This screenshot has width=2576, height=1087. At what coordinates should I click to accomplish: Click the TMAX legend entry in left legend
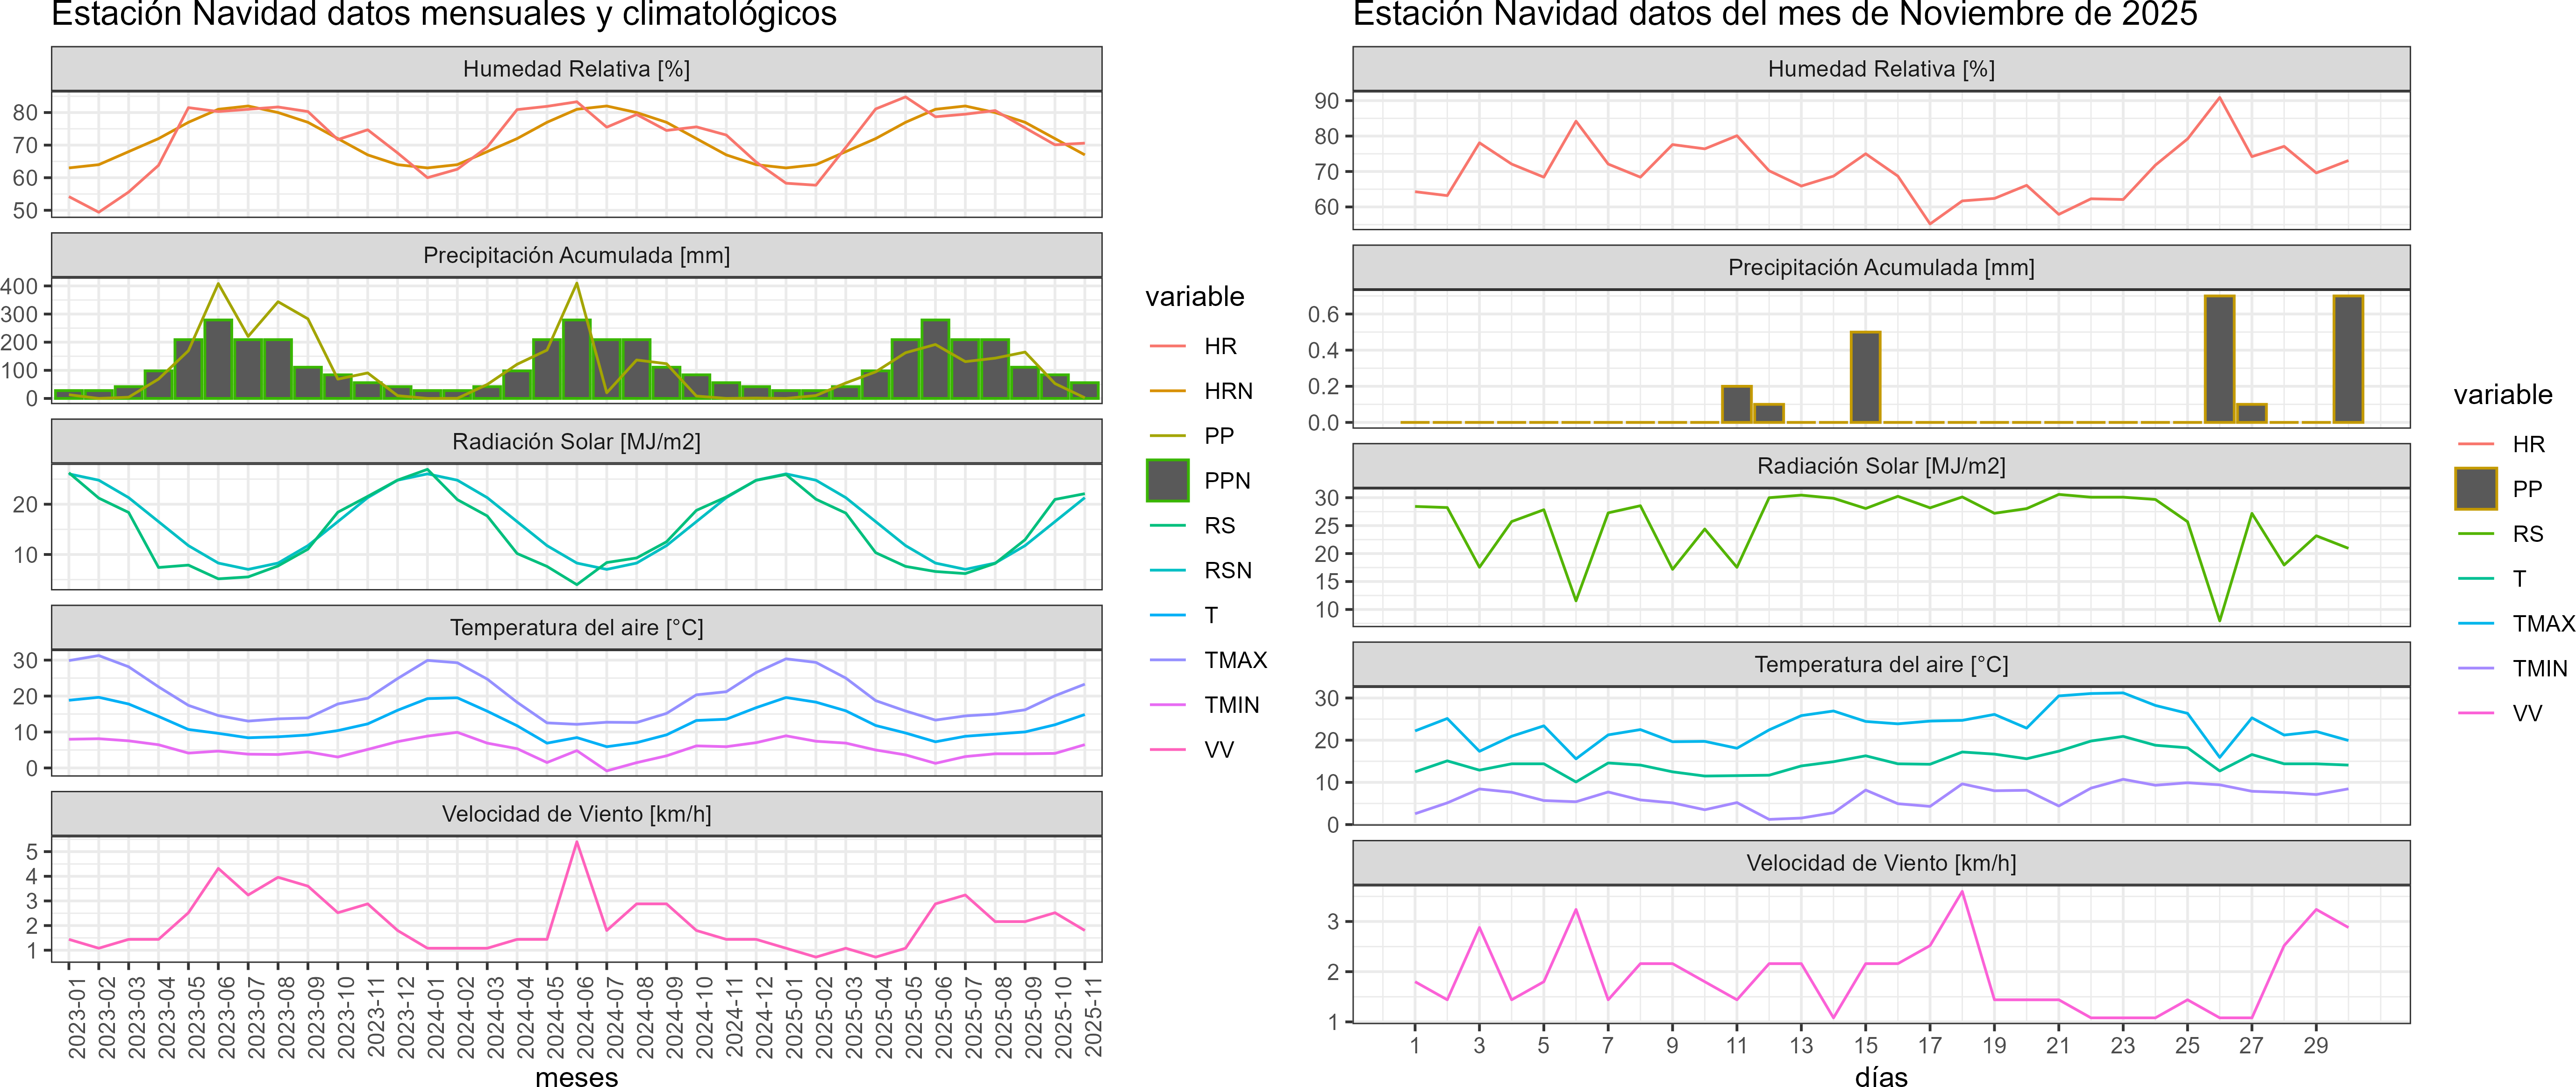click(1235, 660)
